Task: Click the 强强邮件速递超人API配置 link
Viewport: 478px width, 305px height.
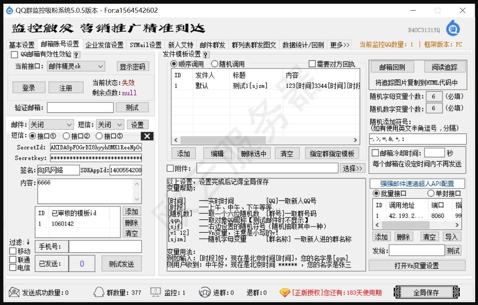Action: [417, 183]
